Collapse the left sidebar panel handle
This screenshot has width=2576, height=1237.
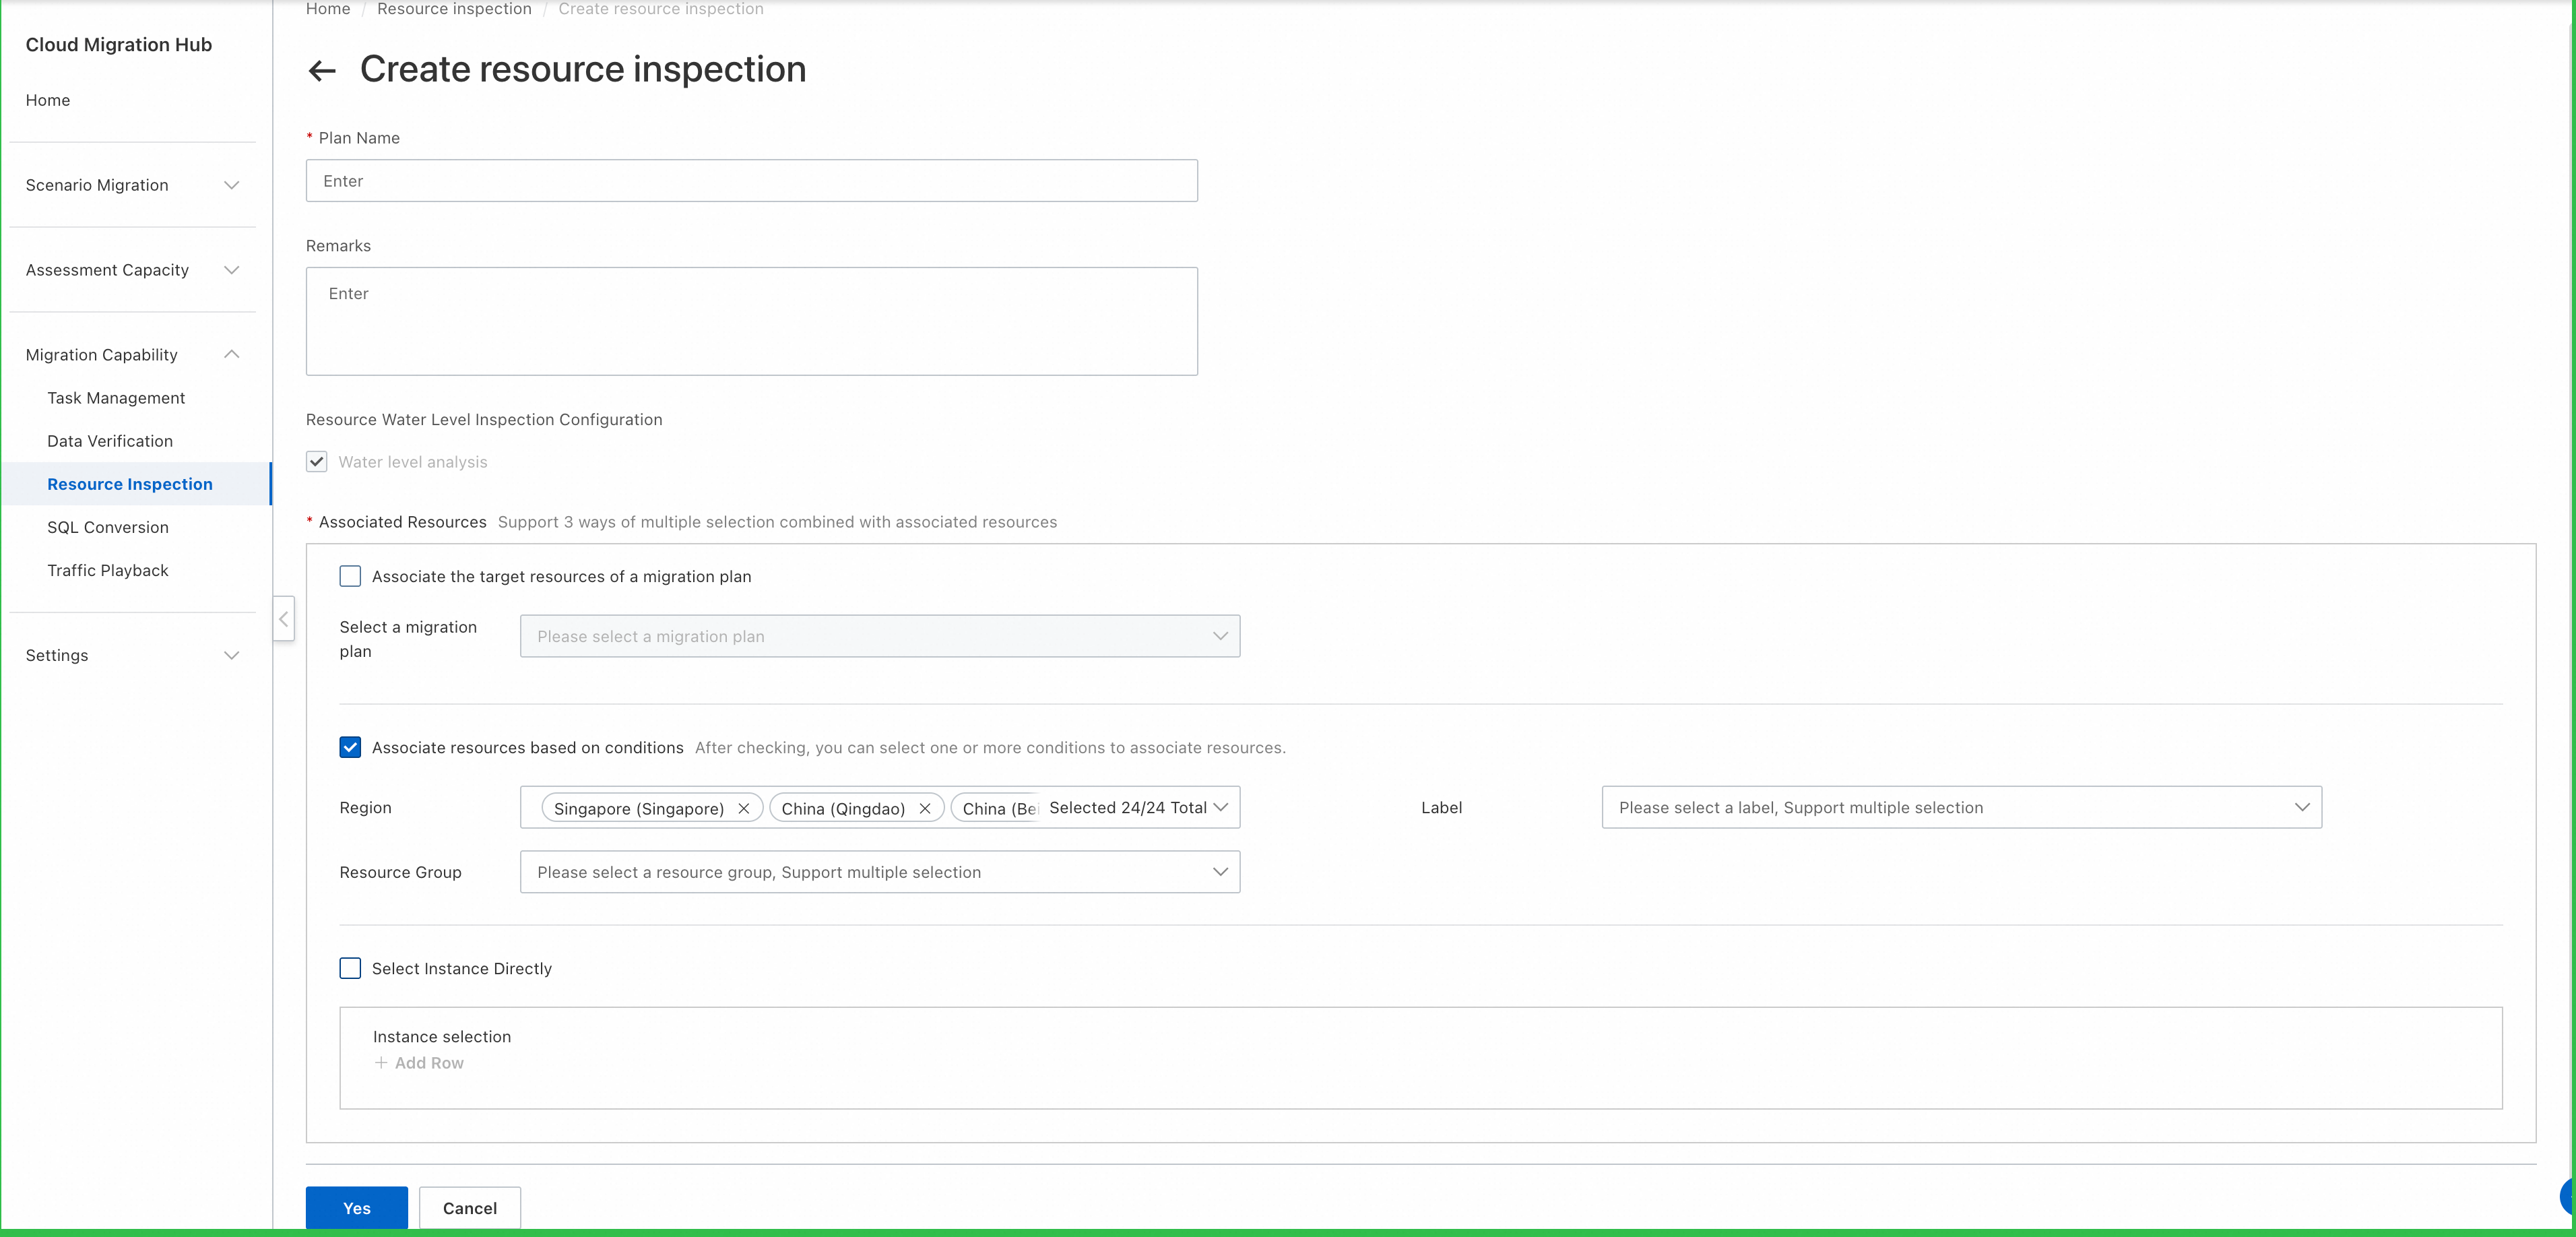[x=284, y=619]
